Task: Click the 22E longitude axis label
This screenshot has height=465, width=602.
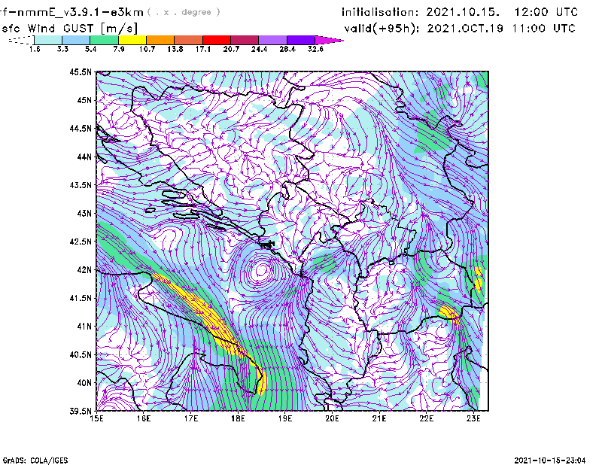Action: tap(426, 418)
